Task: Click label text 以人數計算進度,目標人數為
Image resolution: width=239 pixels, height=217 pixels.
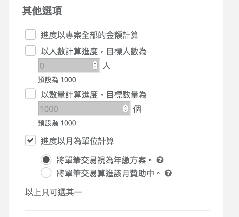Action: point(93,51)
